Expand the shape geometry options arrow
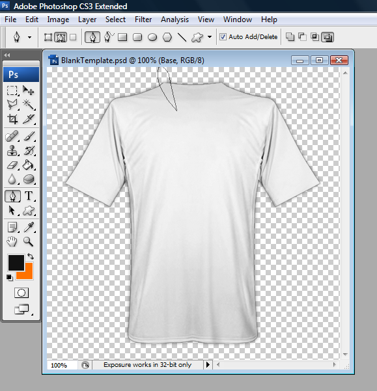 tap(210, 37)
